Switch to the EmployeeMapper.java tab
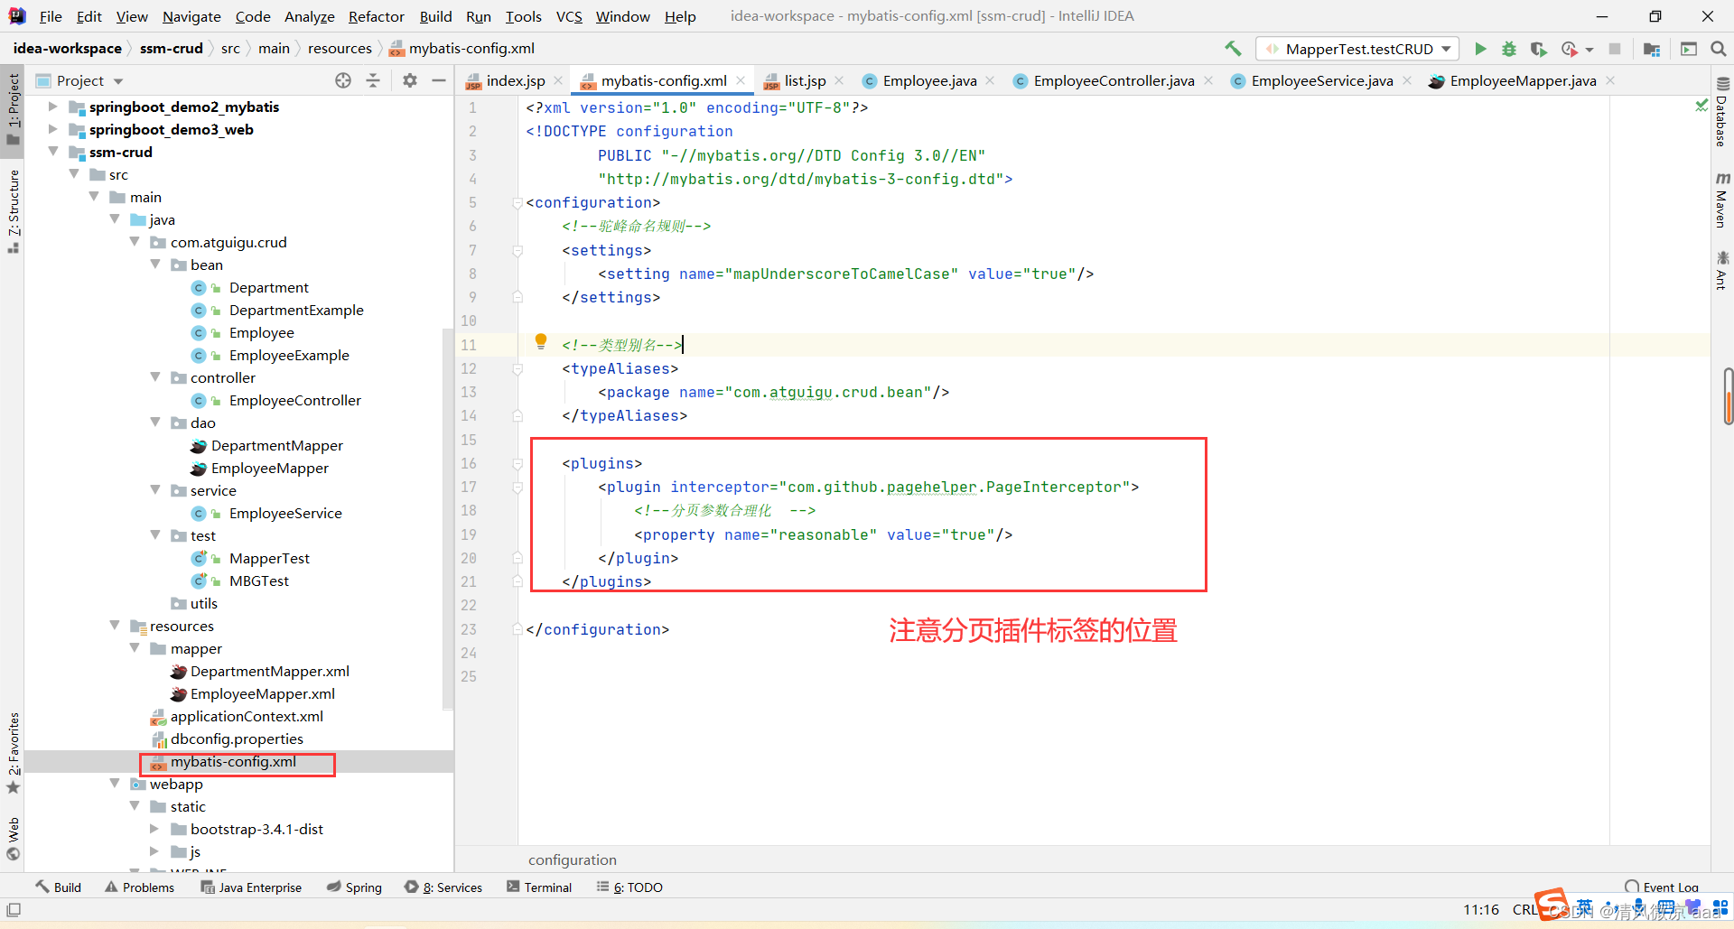Viewport: 1734px width, 929px height. pyautogui.click(x=1523, y=80)
